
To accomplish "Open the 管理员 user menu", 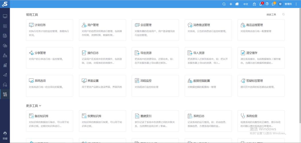I will pos(288,4).
